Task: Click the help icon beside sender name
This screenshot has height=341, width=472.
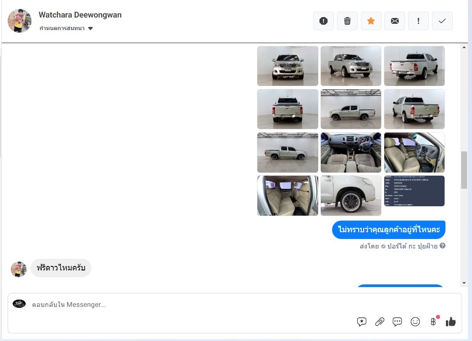Action: [442, 246]
